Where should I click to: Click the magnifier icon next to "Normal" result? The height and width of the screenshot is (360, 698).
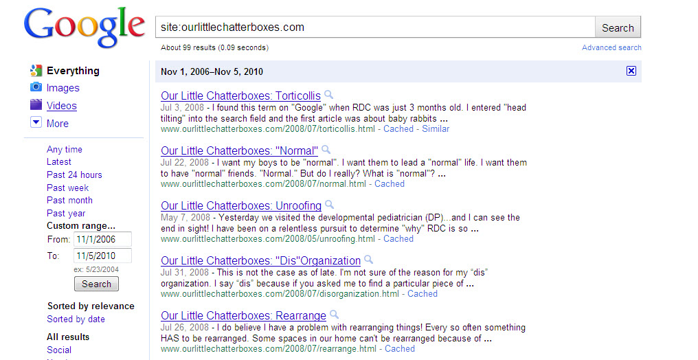tap(326, 150)
